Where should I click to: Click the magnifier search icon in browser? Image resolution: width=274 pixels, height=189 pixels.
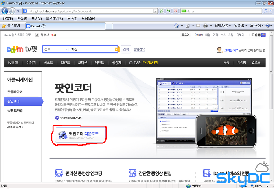point(265,11)
